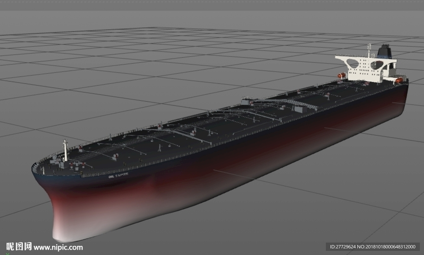Click the ID and NO watermark text

tap(373, 247)
